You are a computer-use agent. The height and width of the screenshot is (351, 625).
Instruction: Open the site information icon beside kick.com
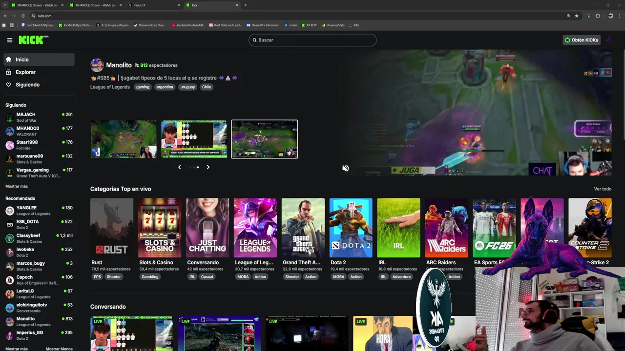coord(33,16)
